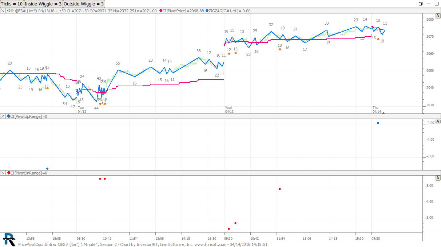Click the blue ZIGZAG indicator dot
Image resolution: width=441 pixels, height=247 pixels.
click(x=207, y=11)
